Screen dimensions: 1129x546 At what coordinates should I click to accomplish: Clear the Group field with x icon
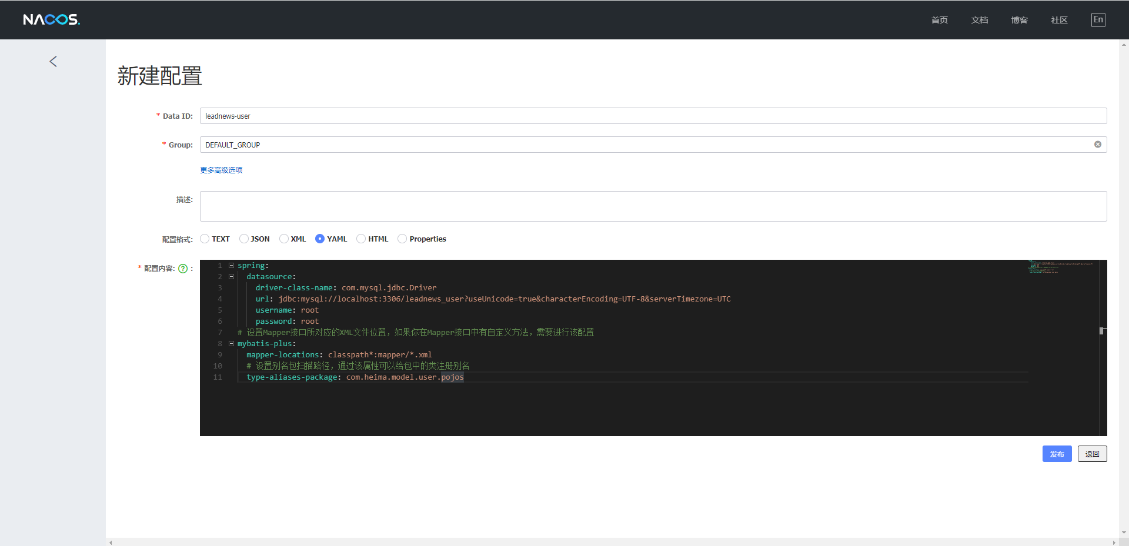(x=1097, y=145)
